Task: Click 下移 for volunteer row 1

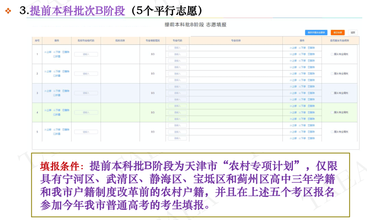Action: [57, 52]
